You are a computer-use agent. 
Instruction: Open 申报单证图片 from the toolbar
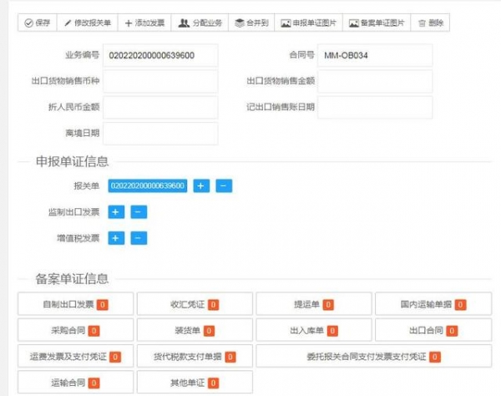tap(308, 23)
